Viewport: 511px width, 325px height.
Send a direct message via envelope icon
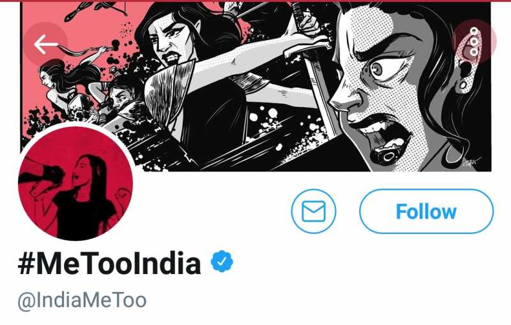point(313,211)
